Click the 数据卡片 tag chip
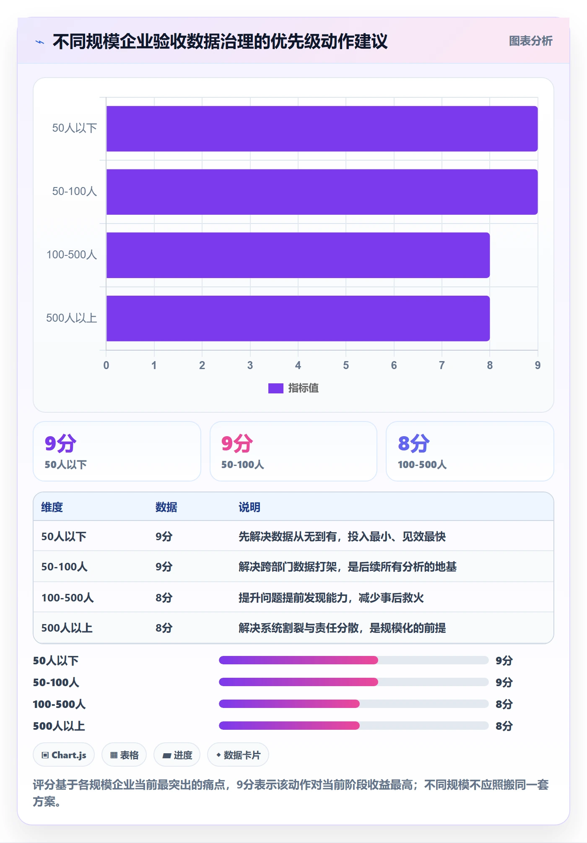 tap(238, 755)
